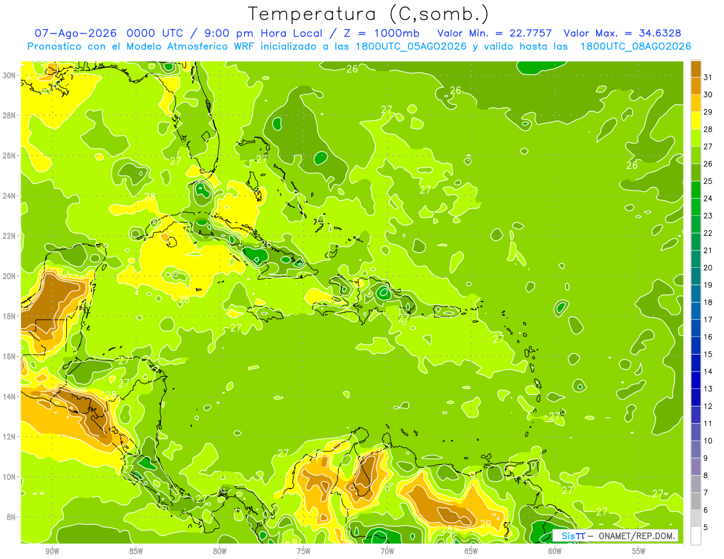724x559 pixels.
Task: Select the "Valor Min. = 22.7757" value
Action: click(496, 33)
